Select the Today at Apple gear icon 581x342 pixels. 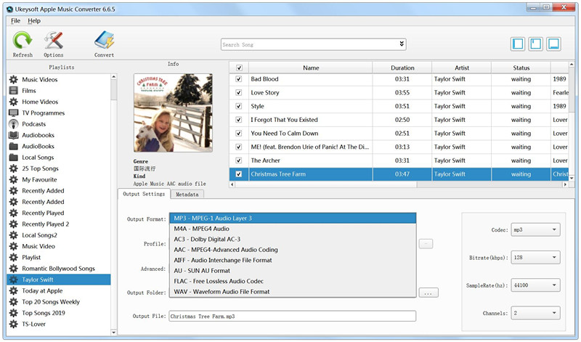tap(13, 290)
